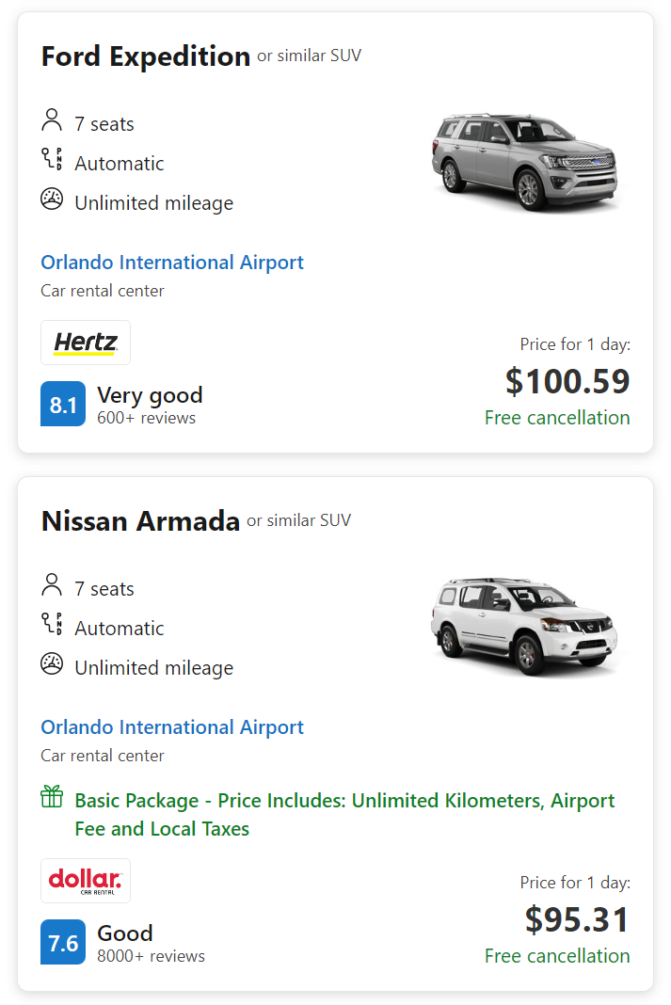Screen dimensions: 671x1005
Task: Select the Nissan Armada title
Action: [x=140, y=521]
